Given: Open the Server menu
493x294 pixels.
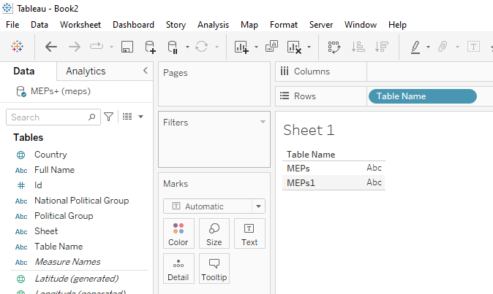Looking at the screenshot, I should [321, 25].
